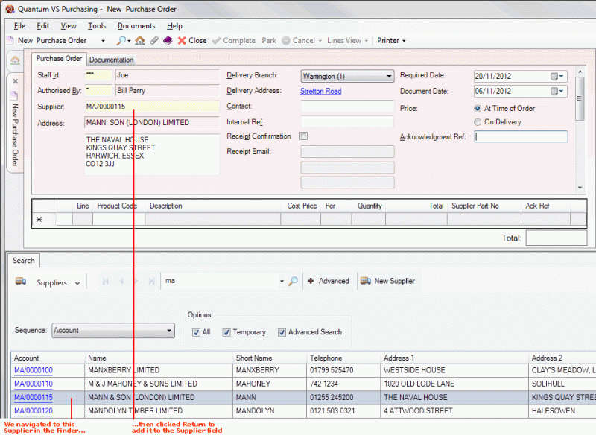This screenshot has width=596, height=435.
Task: Click the Complete checkmark icon
Action: [x=217, y=41]
